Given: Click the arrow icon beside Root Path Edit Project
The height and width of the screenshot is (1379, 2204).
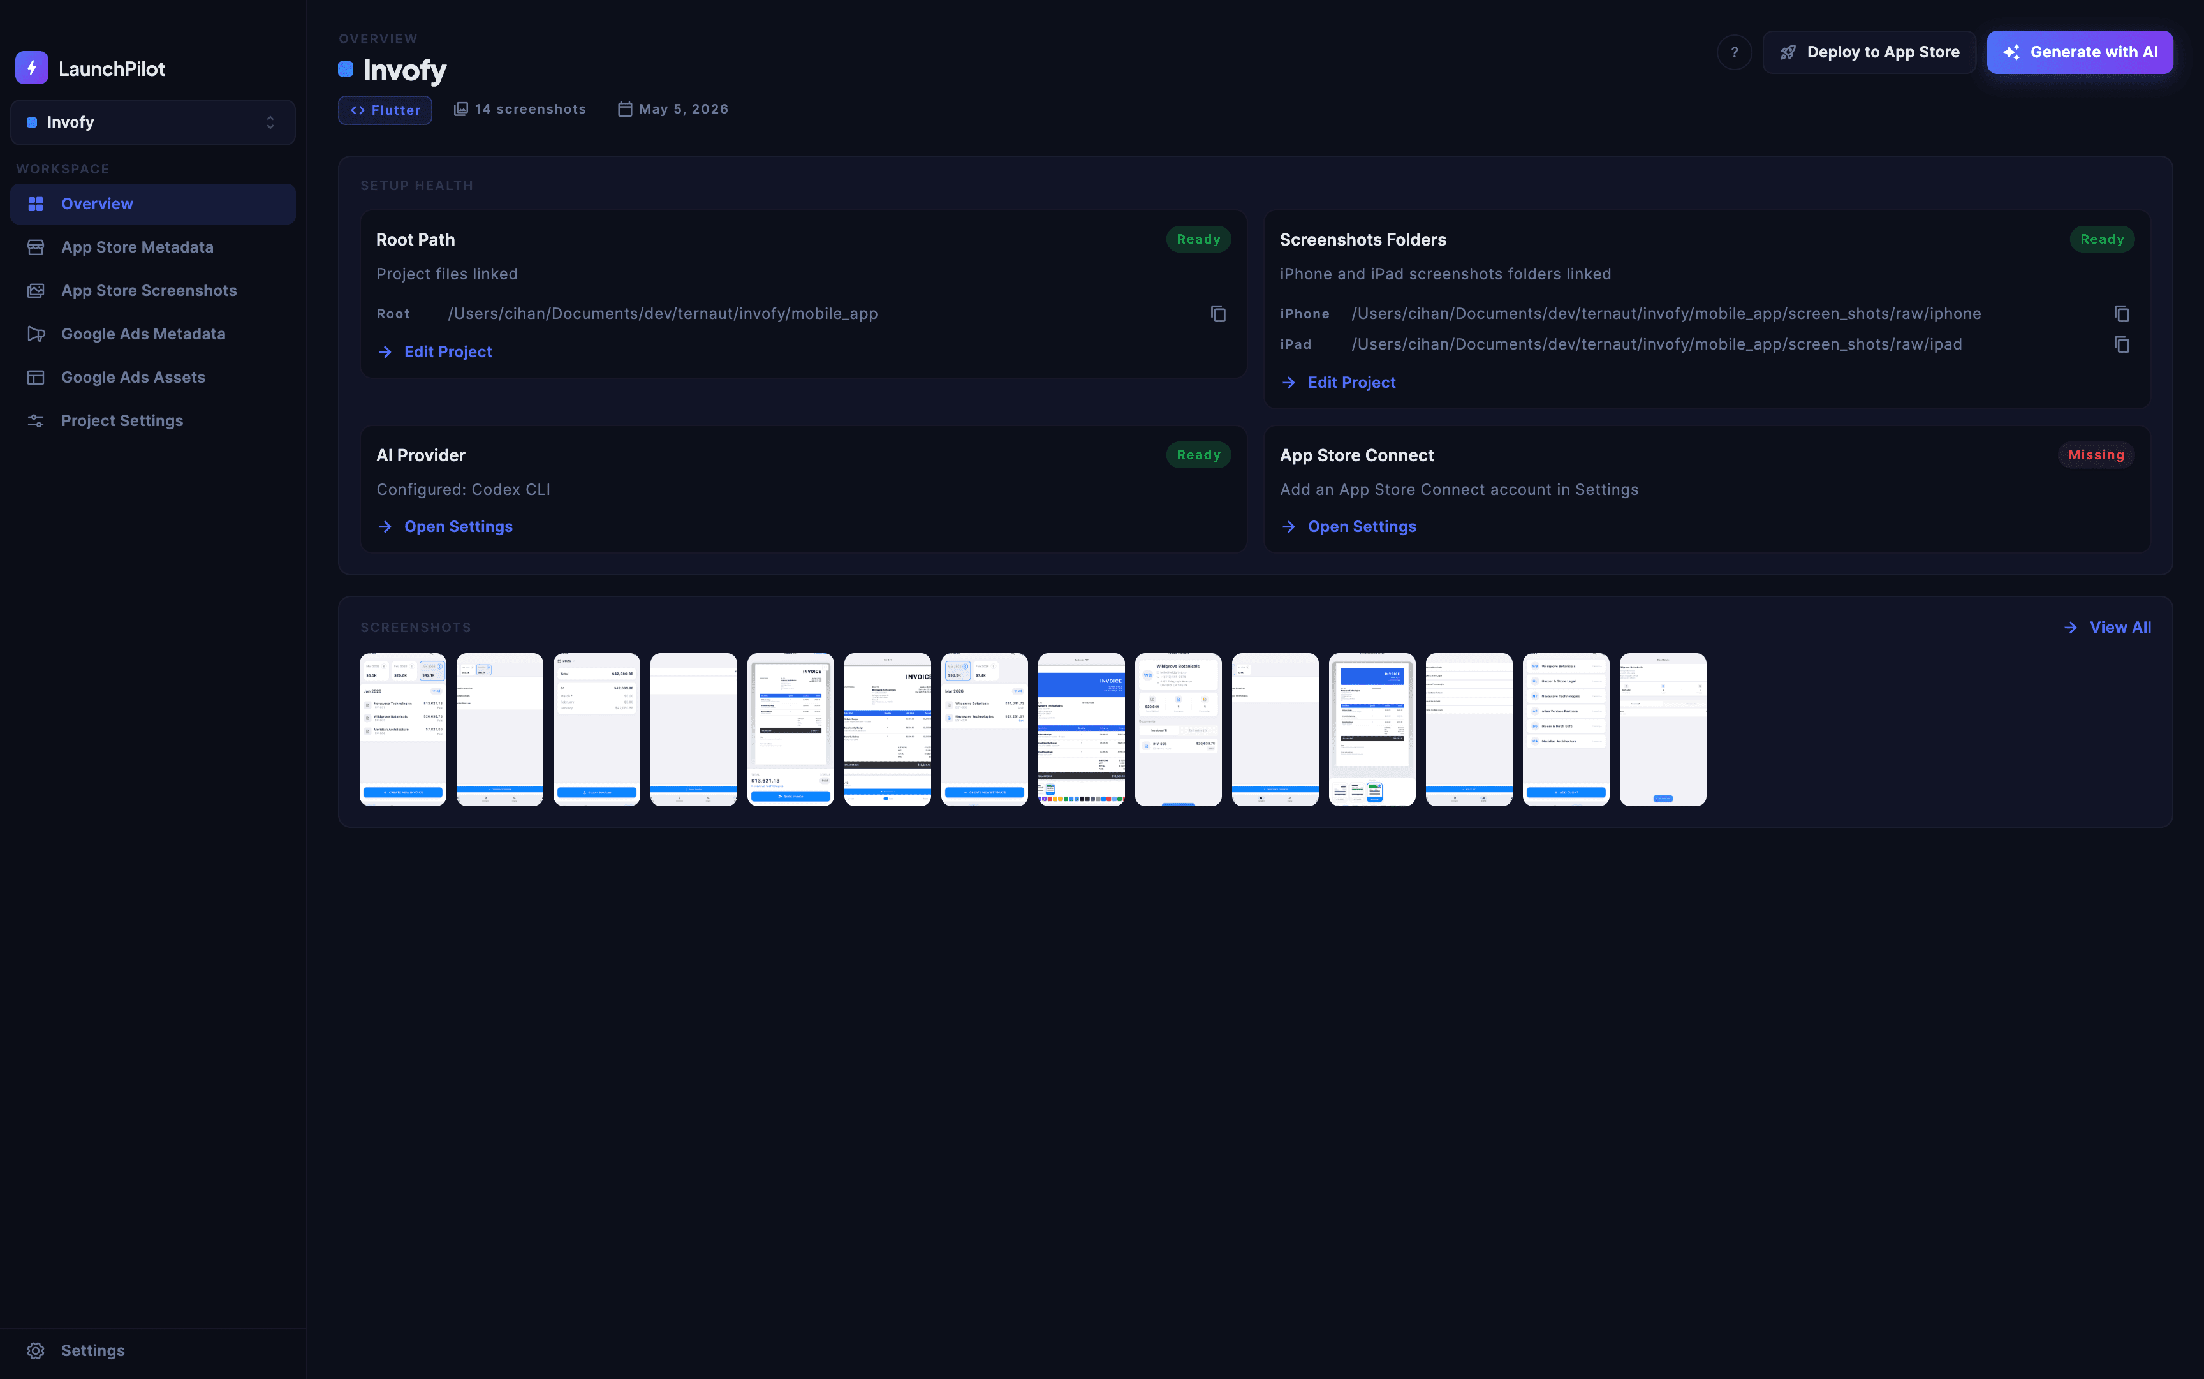Looking at the screenshot, I should click(385, 352).
